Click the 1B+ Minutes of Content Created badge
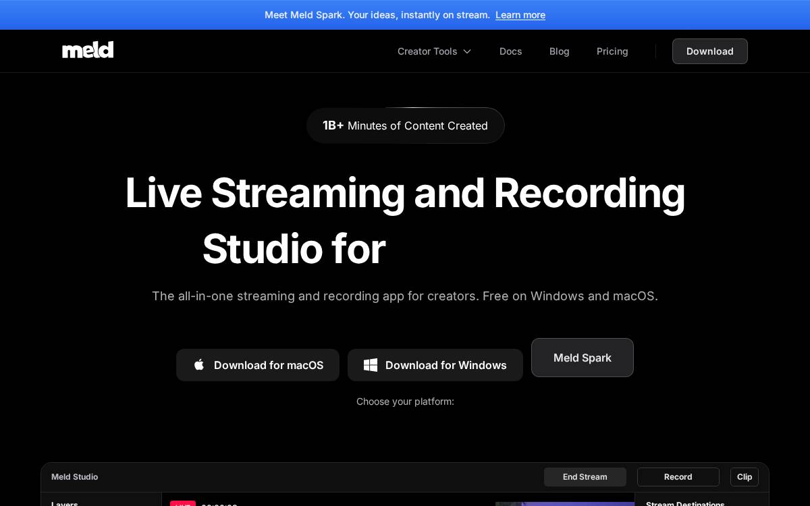The image size is (810, 506). (405, 125)
